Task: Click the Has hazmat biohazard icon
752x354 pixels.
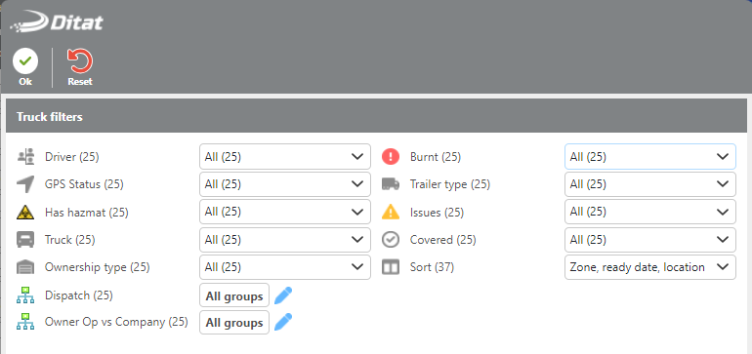Action: (25, 213)
